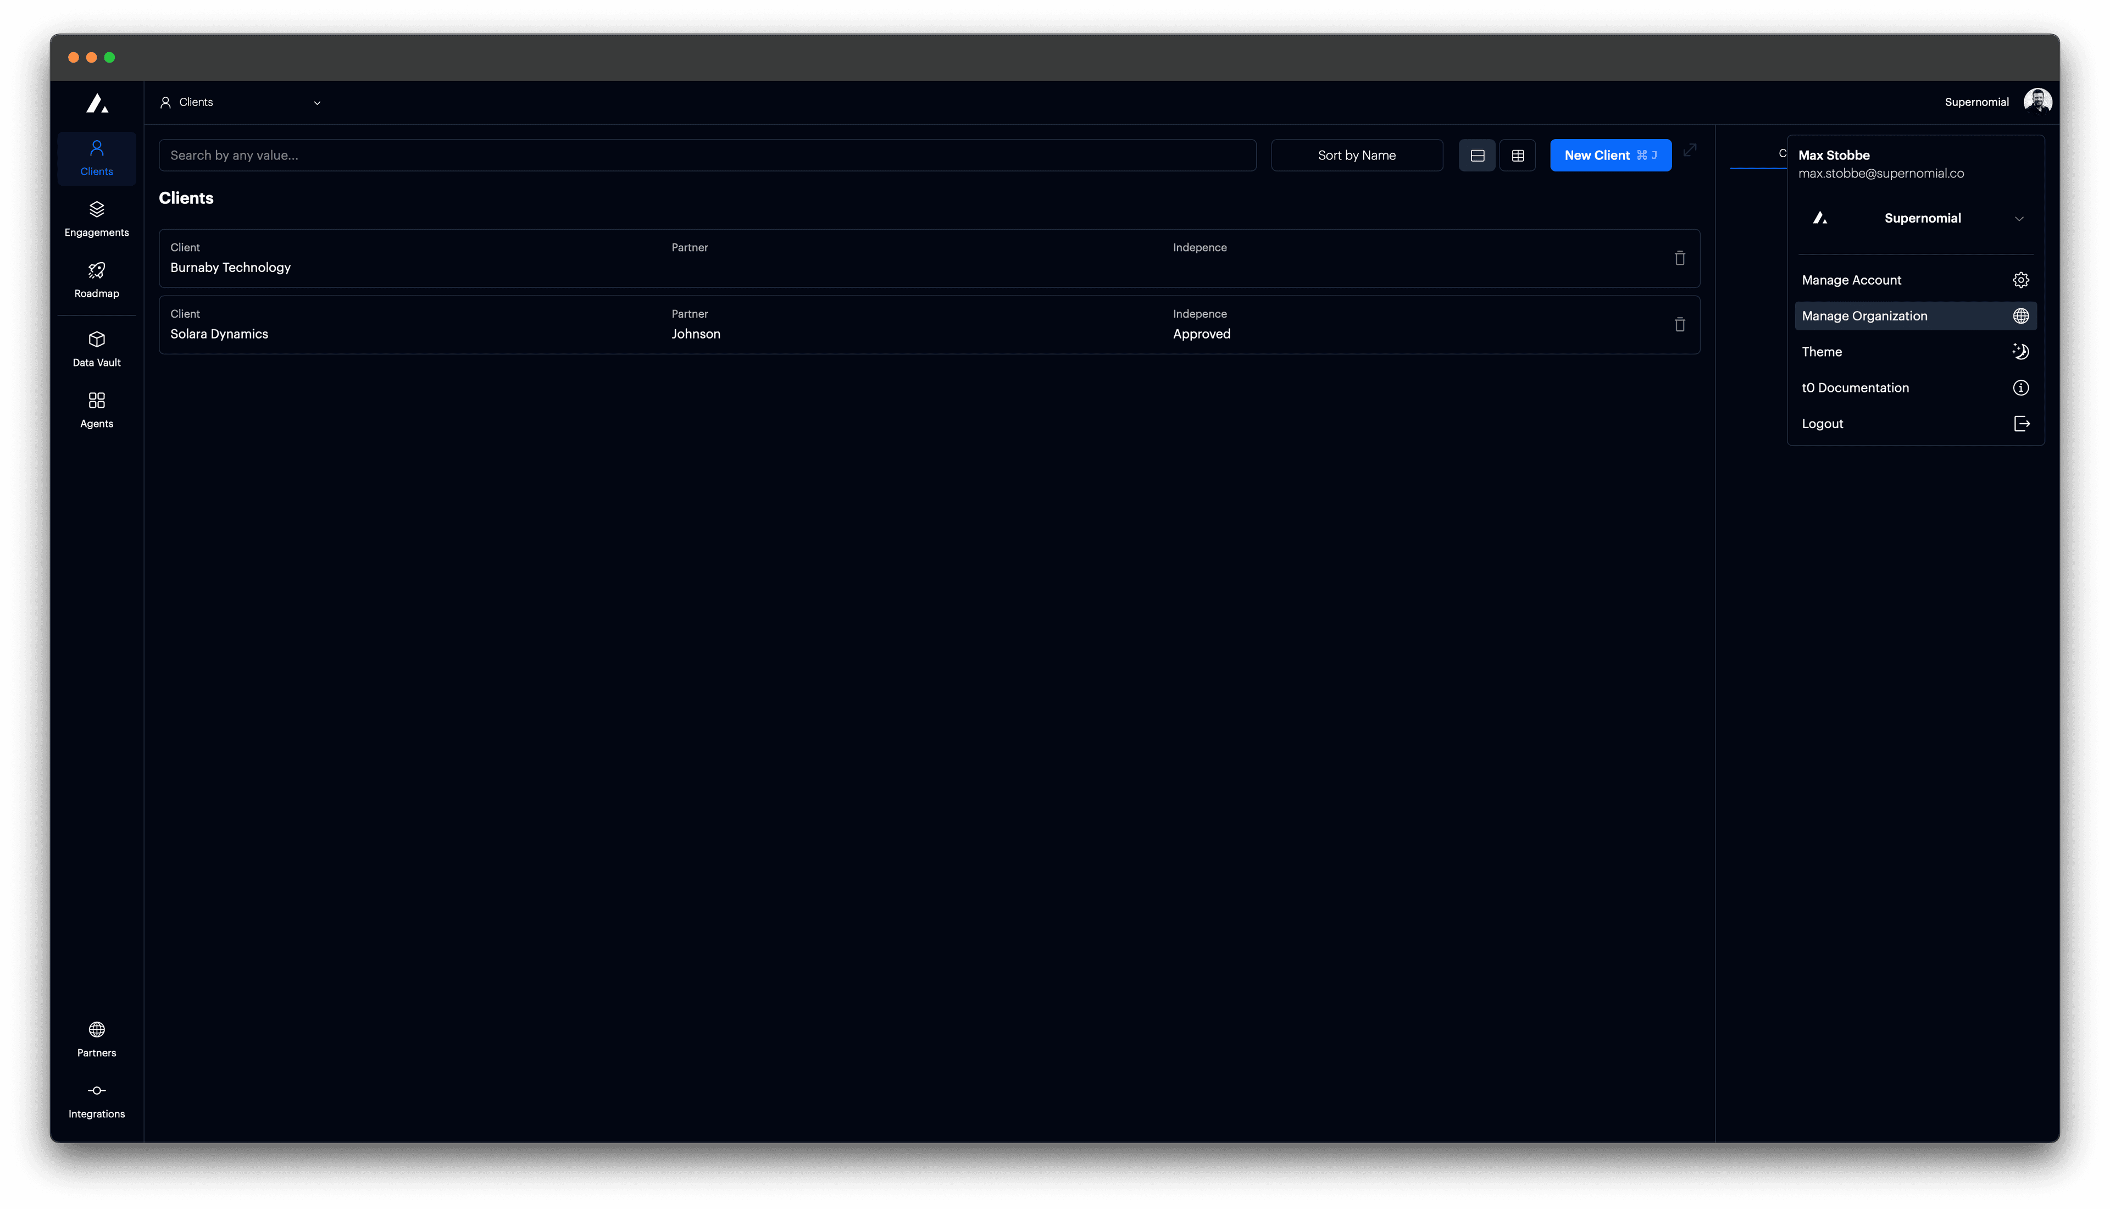Screen dimensions: 2110x1209
Task: Open Engagements from the sidebar
Action: point(96,218)
